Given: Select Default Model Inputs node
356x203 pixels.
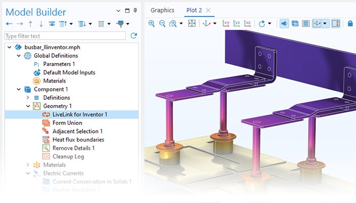Looking at the screenshot, I should (x=69, y=73).
